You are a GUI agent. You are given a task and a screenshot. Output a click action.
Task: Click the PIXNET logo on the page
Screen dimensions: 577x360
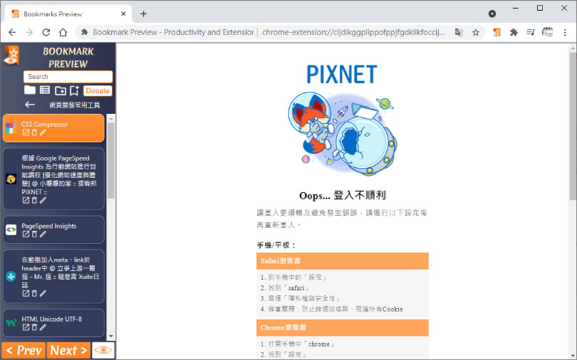(342, 74)
